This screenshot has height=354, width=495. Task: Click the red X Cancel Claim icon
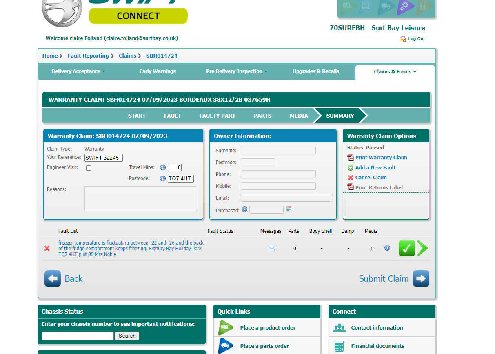(x=351, y=178)
